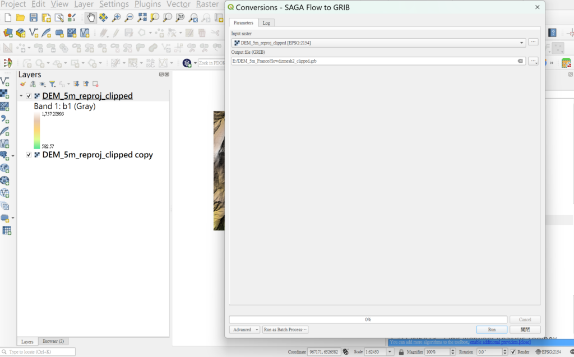Image resolution: width=574 pixels, height=357 pixels.
Task: Select the Pan Map hand tool
Action: pos(90,18)
